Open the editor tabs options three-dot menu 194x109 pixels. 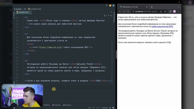[111, 12]
